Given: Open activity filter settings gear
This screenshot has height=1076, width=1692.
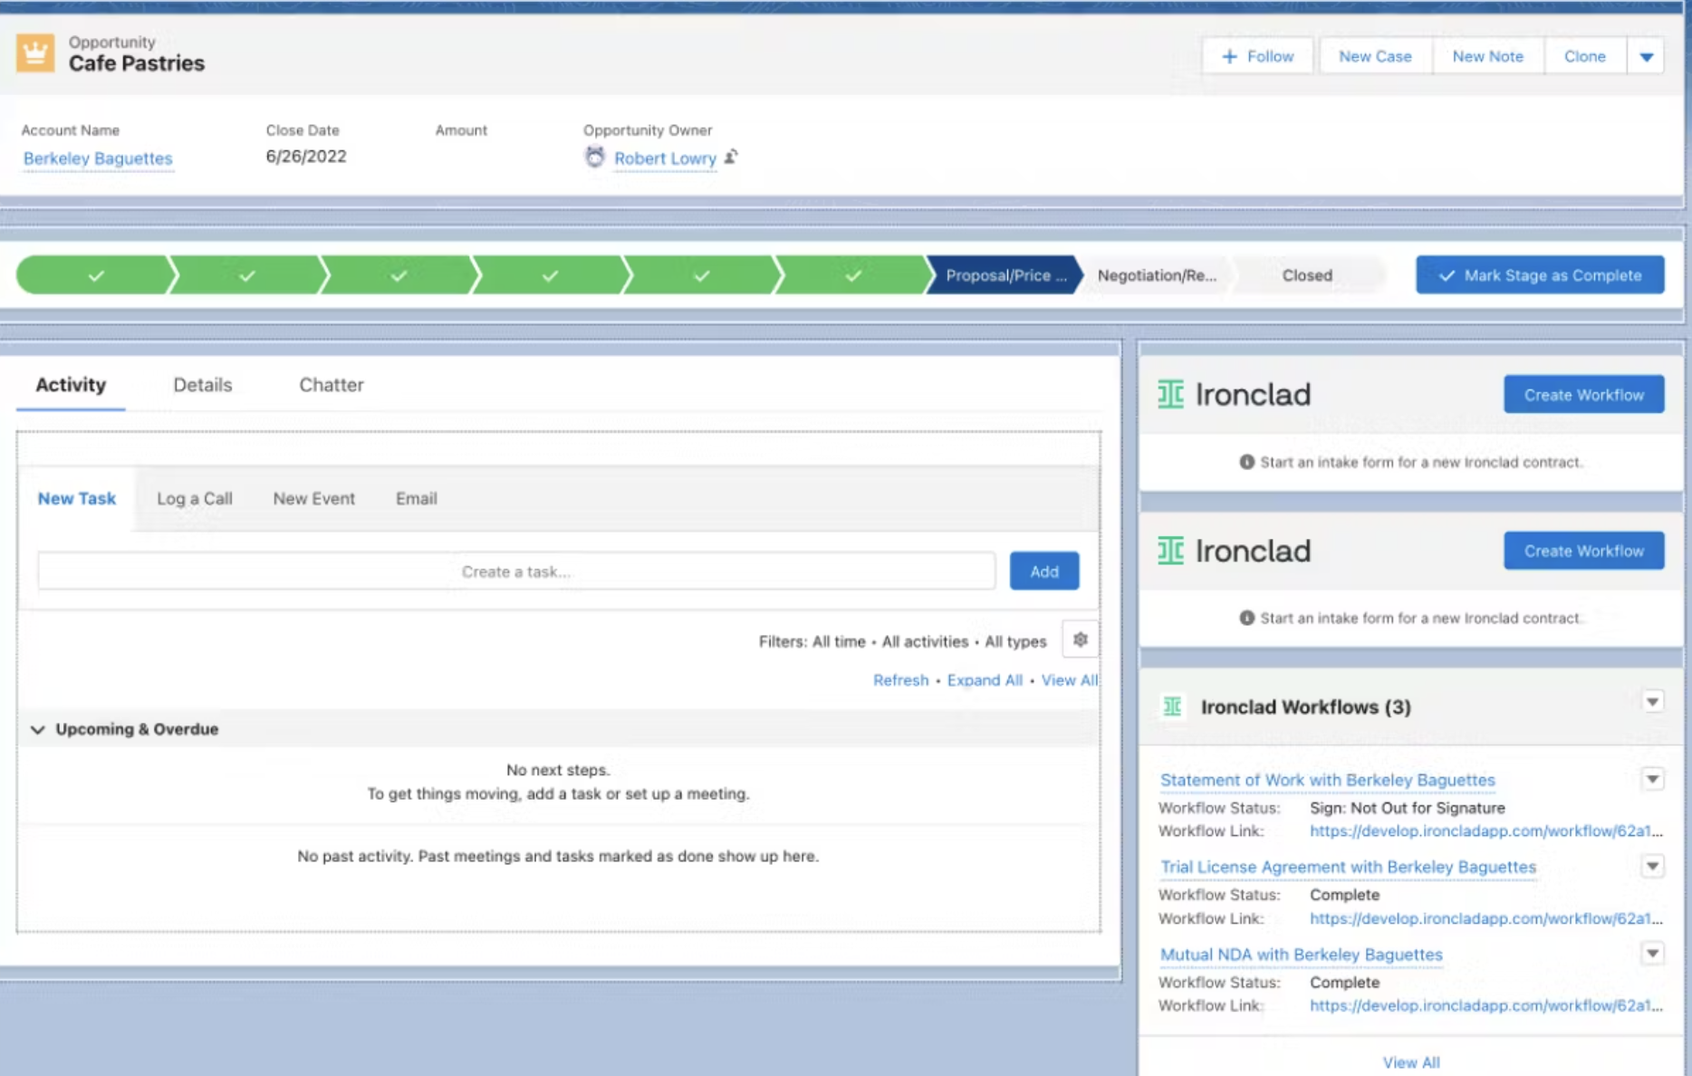Looking at the screenshot, I should [x=1080, y=640].
